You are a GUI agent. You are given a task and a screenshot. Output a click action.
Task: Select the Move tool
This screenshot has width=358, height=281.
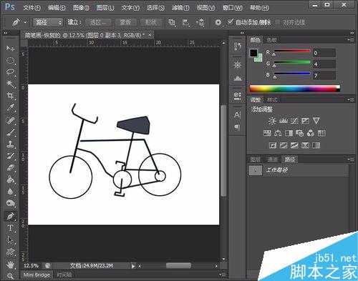click(10, 49)
